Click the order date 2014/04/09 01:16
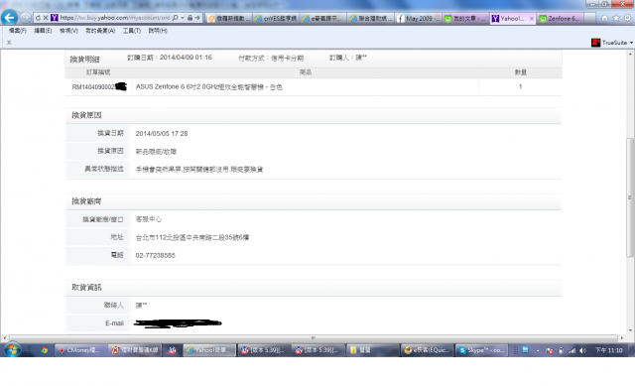Viewport: 635px width, 386px height. (186, 58)
